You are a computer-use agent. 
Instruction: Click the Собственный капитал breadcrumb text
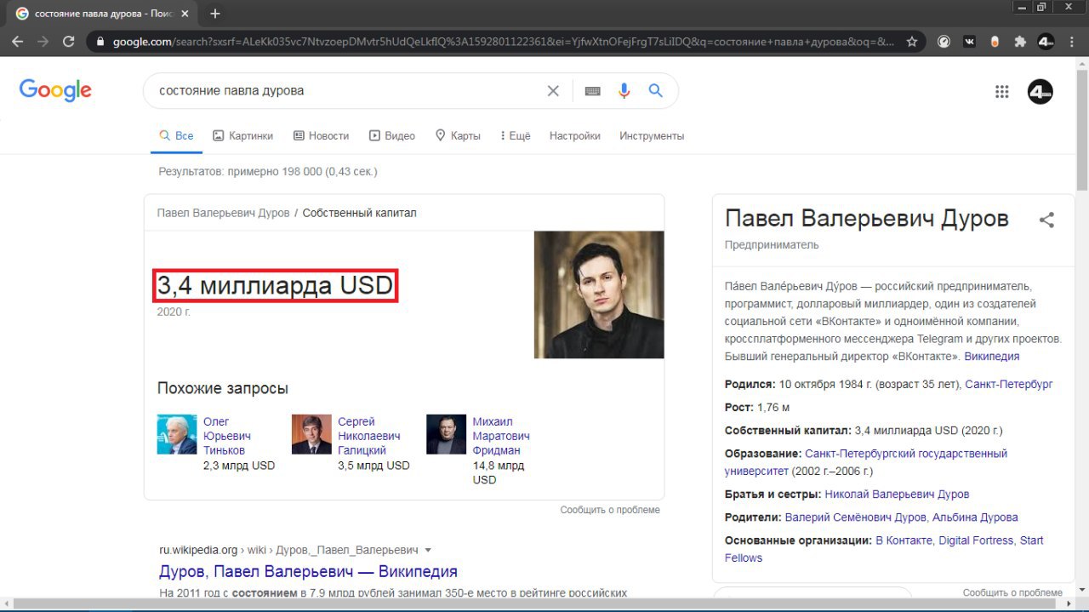[x=360, y=213]
